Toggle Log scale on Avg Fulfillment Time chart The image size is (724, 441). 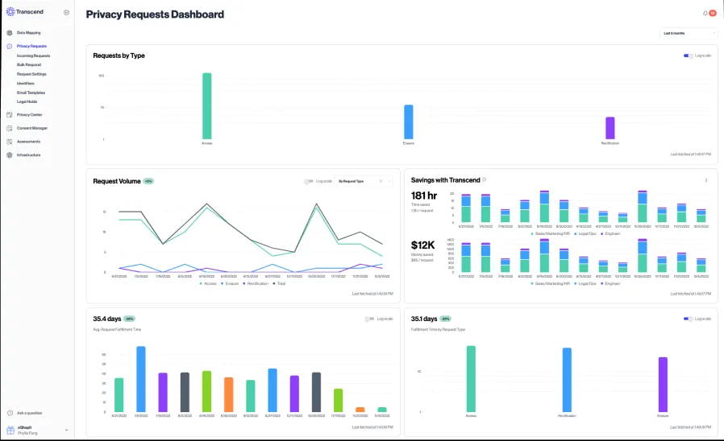pyautogui.click(x=369, y=319)
